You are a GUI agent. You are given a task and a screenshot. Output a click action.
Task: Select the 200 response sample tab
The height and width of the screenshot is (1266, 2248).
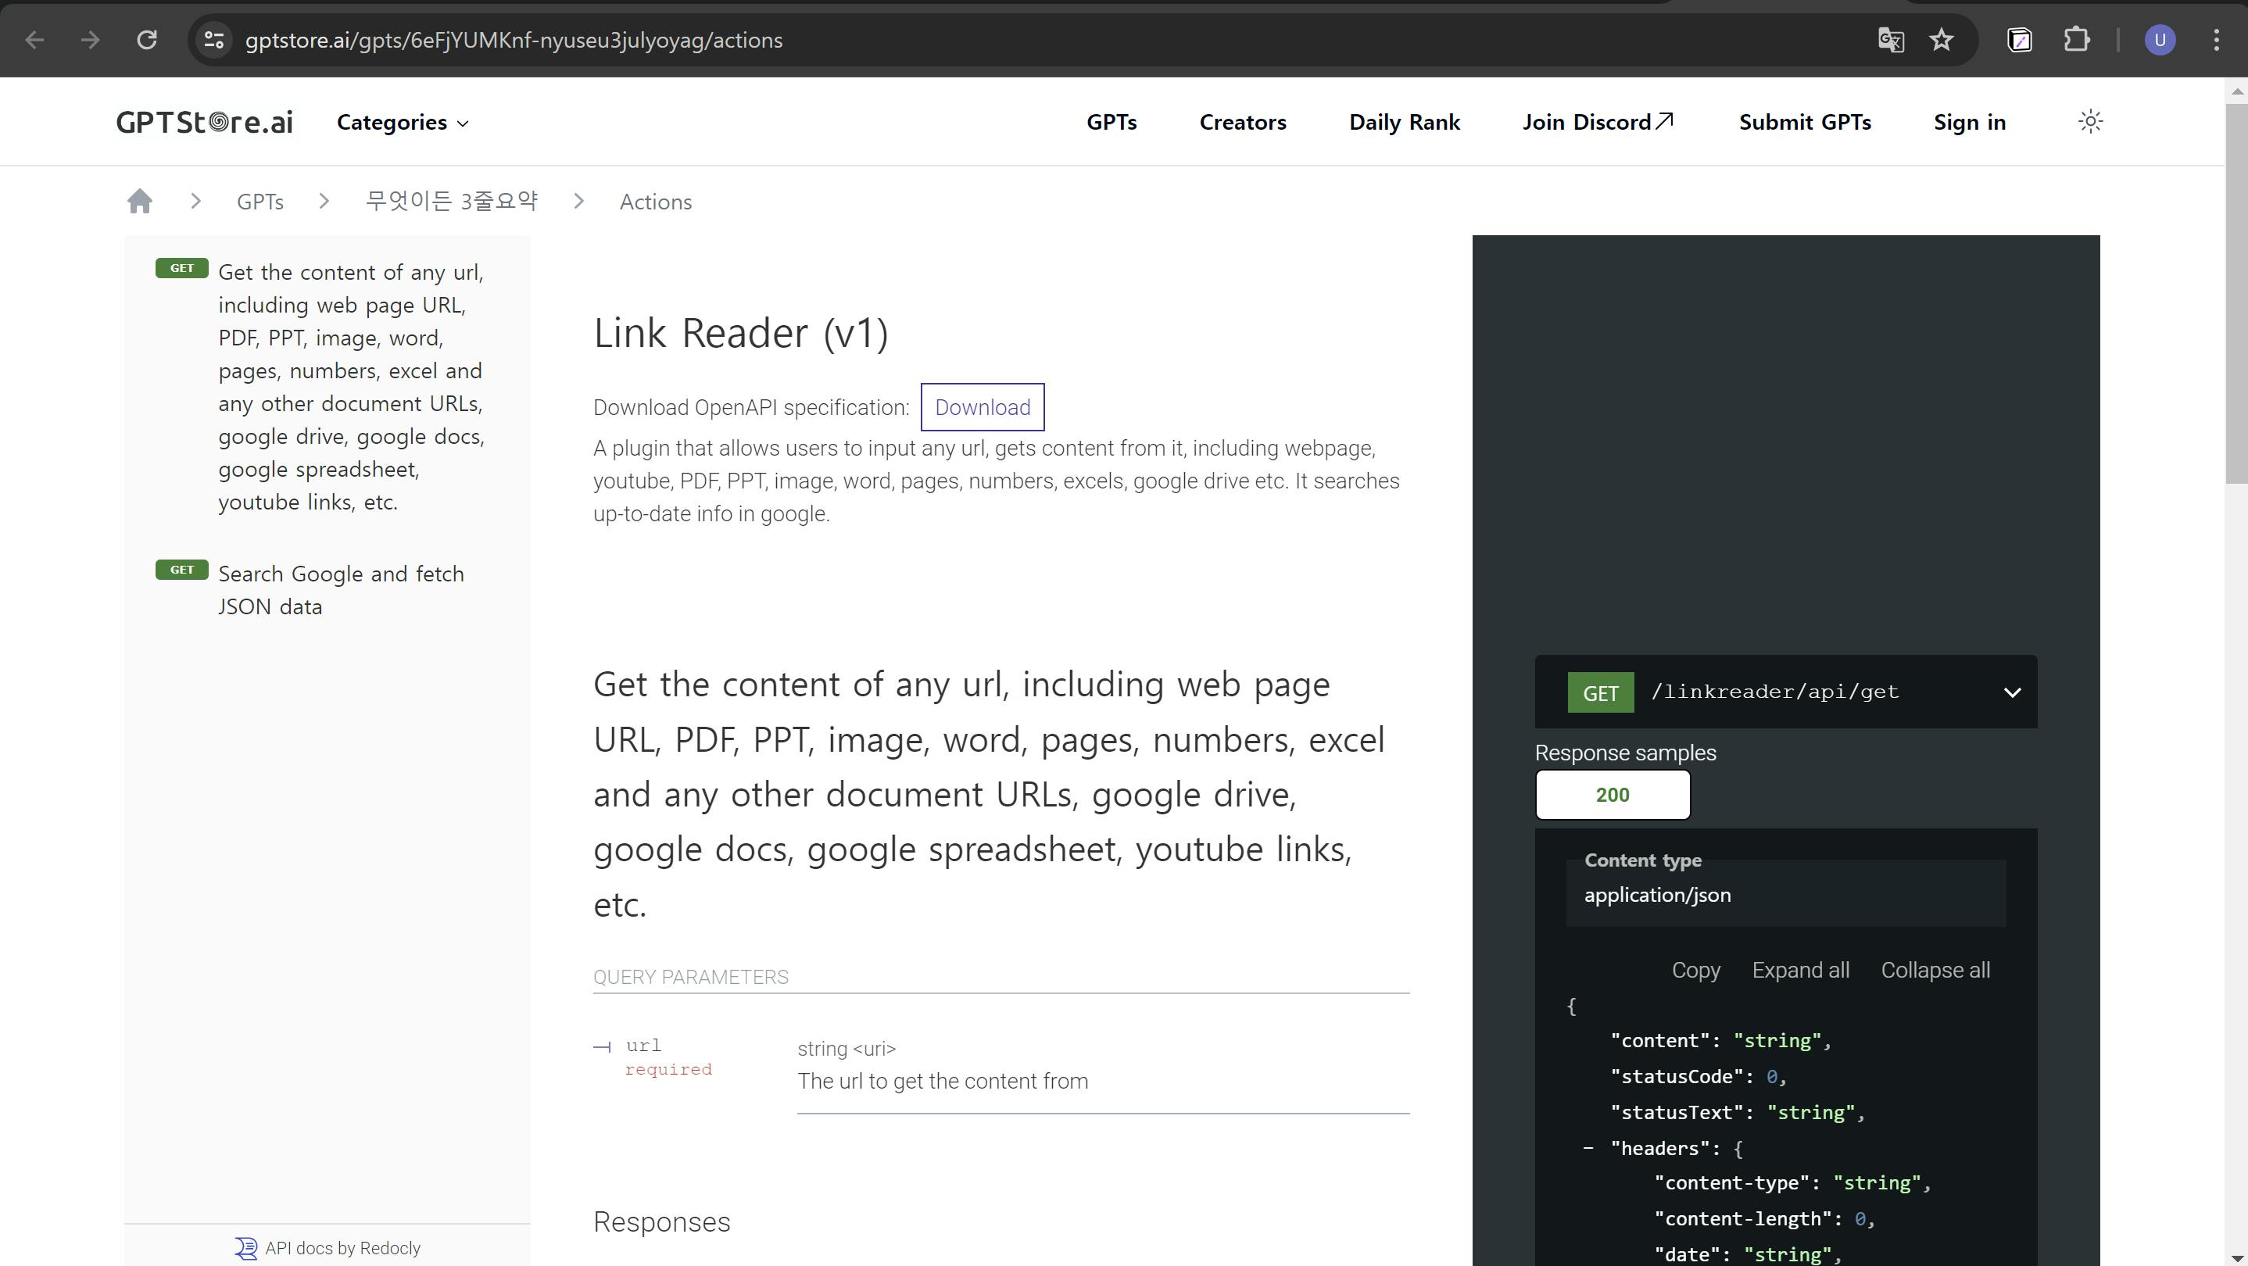pyautogui.click(x=1612, y=795)
